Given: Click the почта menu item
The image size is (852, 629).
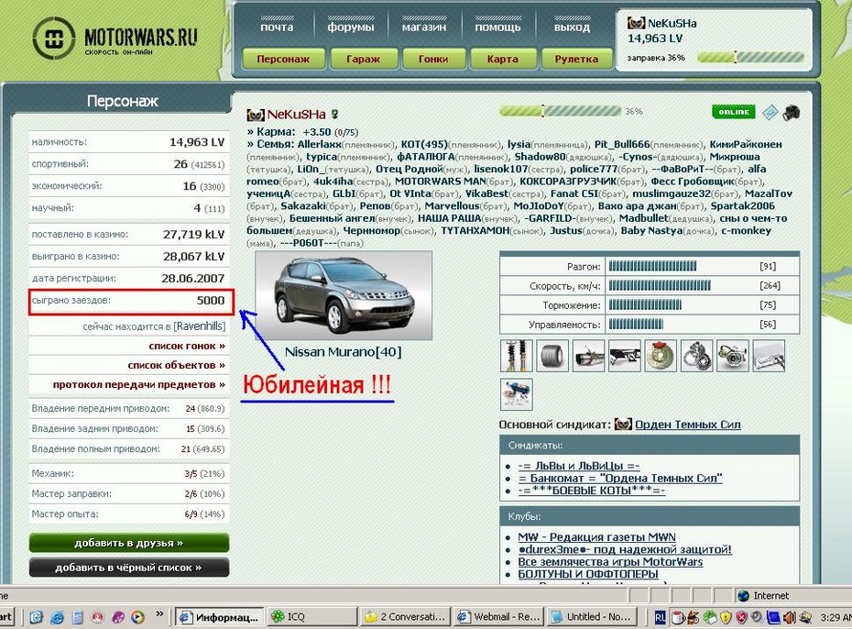Looking at the screenshot, I should [277, 27].
